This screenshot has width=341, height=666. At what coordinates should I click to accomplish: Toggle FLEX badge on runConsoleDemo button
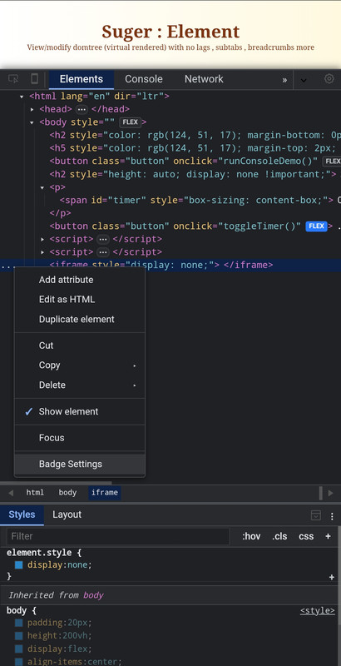coord(332,161)
